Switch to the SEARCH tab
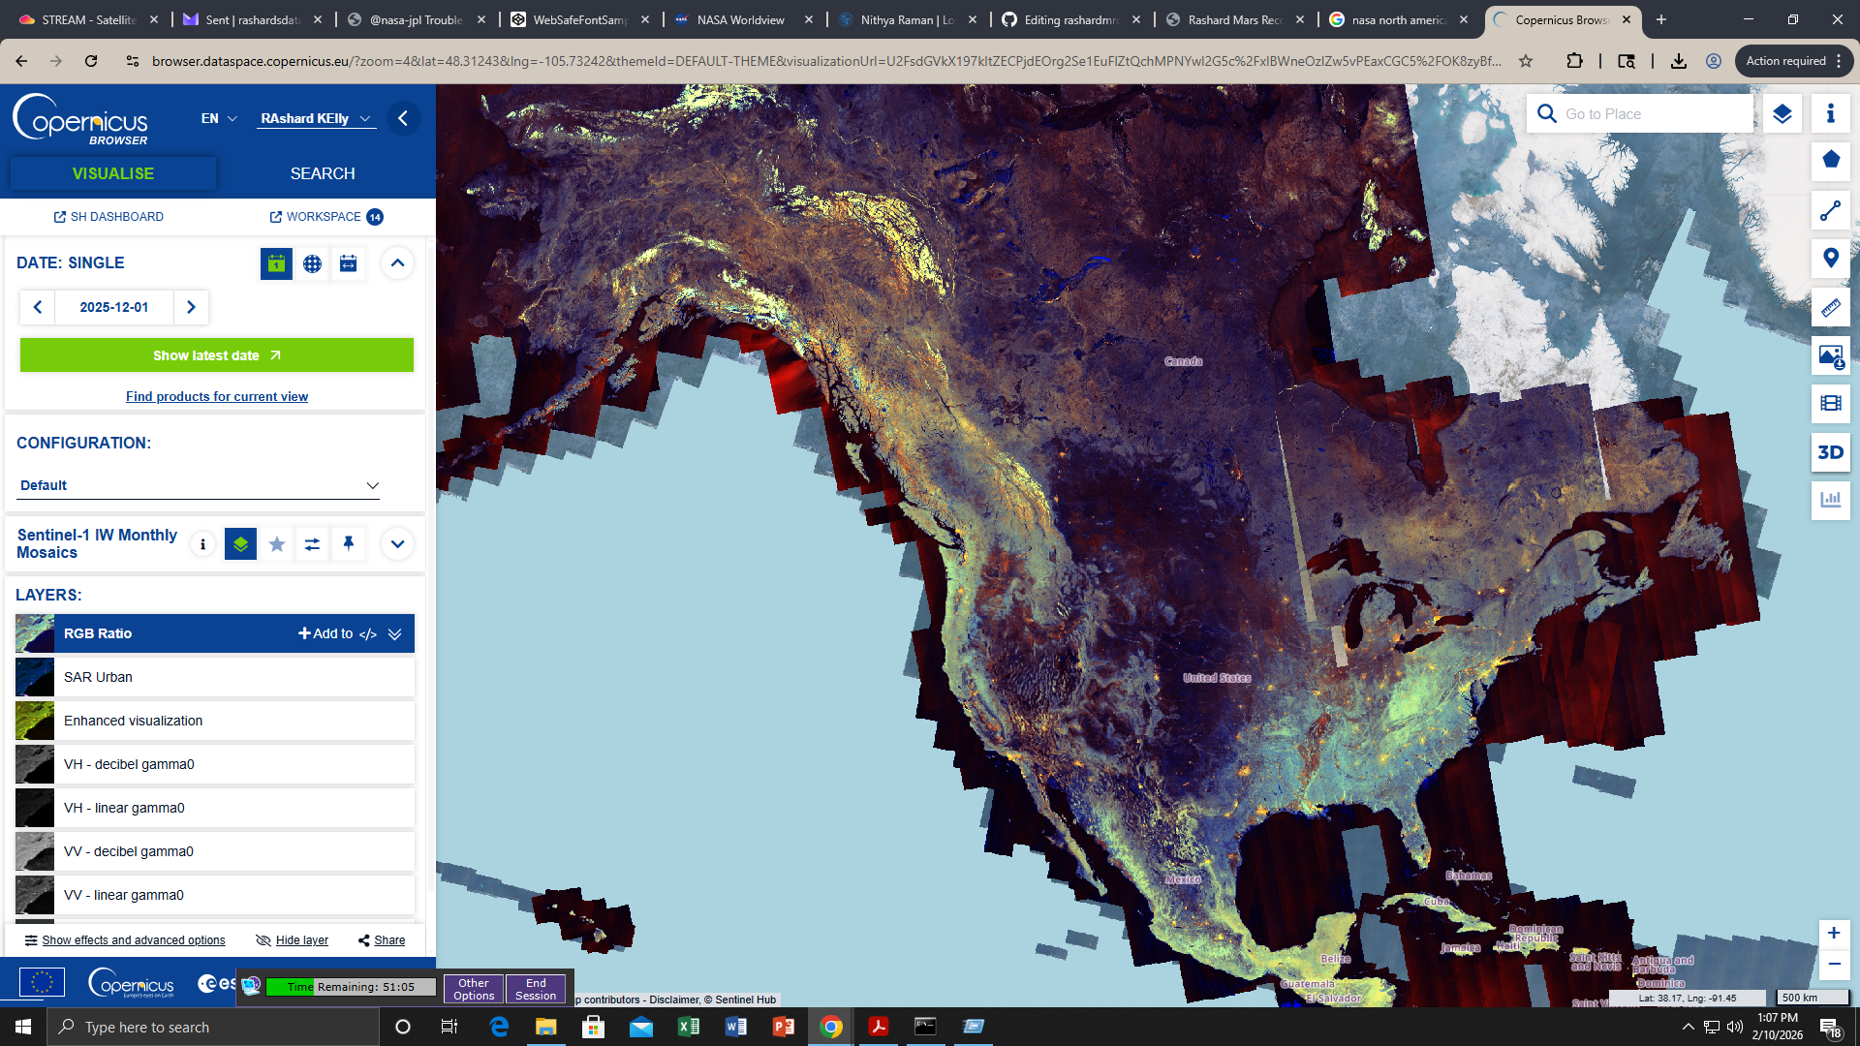Viewport: 1860px width, 1046px height. click(x=323, y=173)
